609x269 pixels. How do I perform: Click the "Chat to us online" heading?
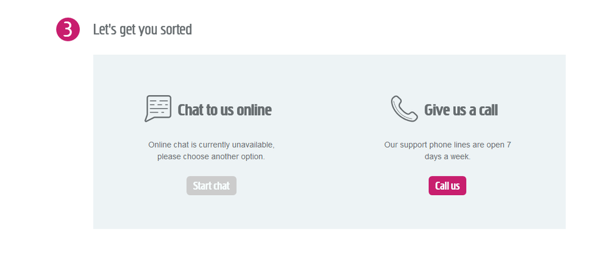pos(224,110)
